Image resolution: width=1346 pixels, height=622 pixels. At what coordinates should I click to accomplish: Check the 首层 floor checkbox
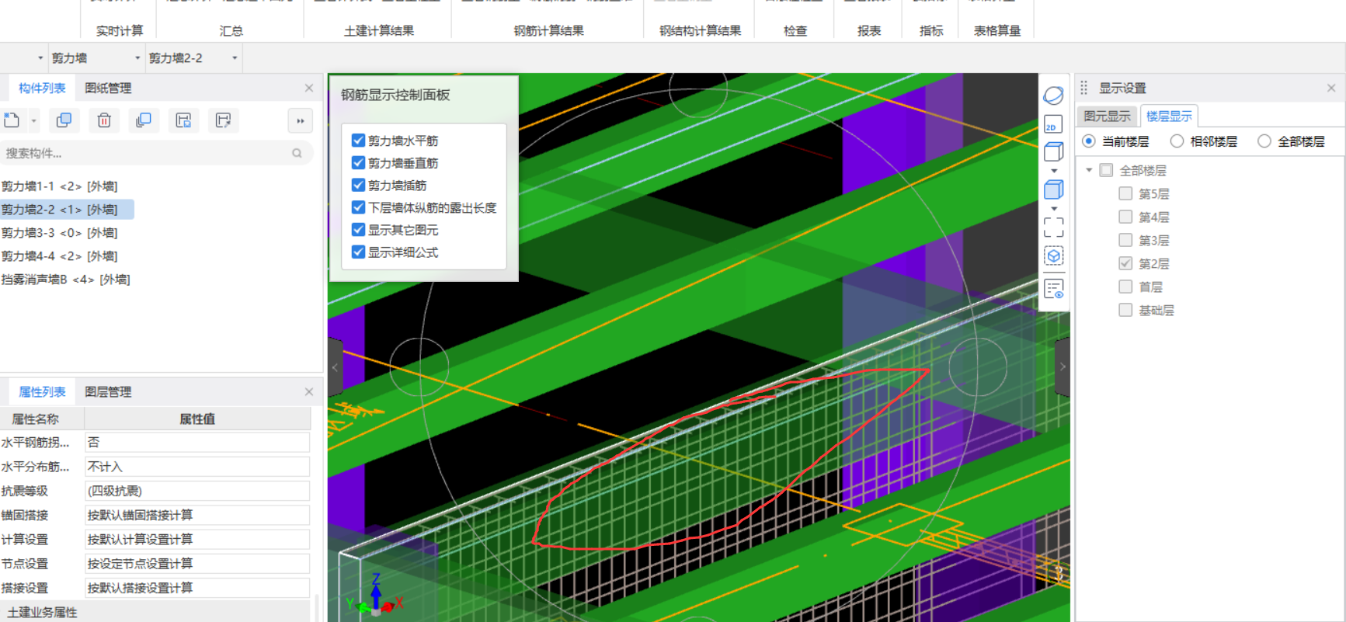click(1125, 287)
